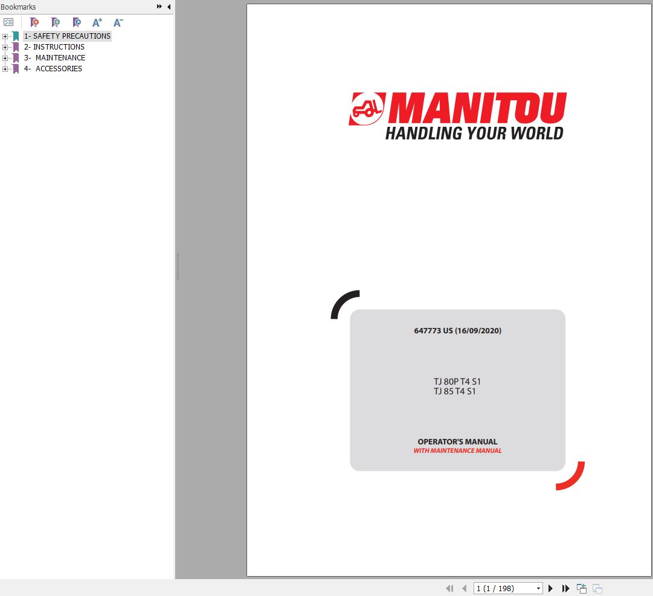Click the purple bookmark icon beside Accessories
This screenshot has width=653, height=596.
(16, 69)
